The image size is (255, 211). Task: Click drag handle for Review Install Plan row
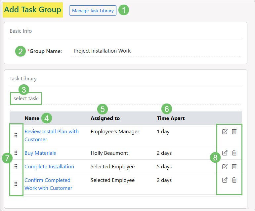click(x=16, y=135)
